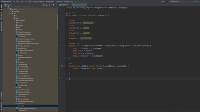Select CloneNotSupportedException in tree
This screenshot has height=112, width=200.
coord(27,108)
